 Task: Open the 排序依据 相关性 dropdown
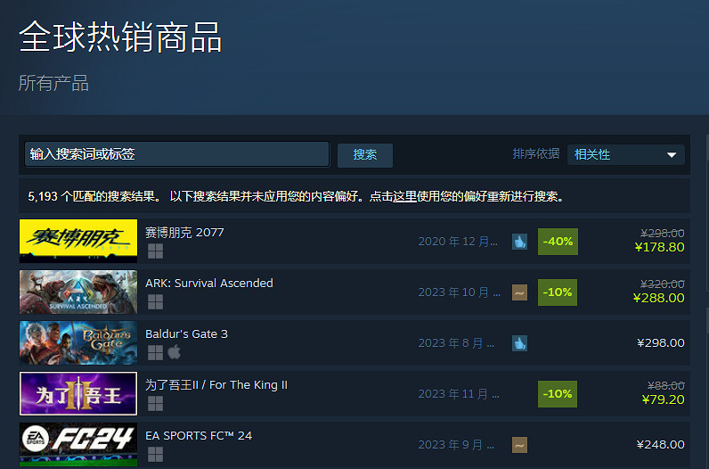pos(626,155)
